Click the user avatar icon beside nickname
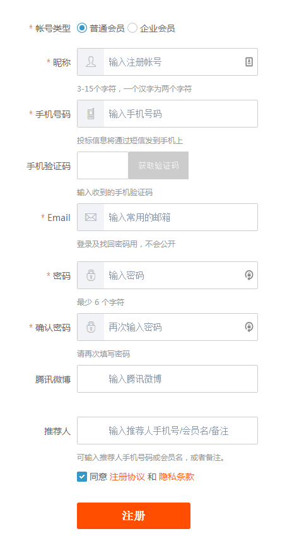The width and height of the screenshot is (304, 536). click(x=91, y=62)
